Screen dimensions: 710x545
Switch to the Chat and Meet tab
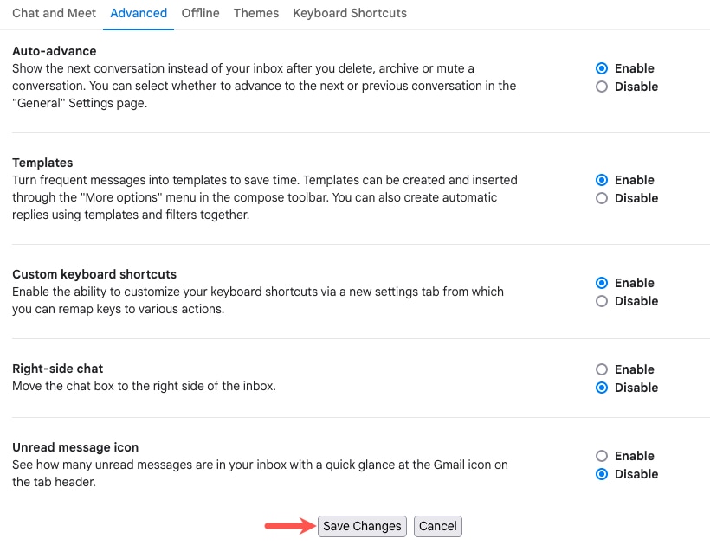54,13
